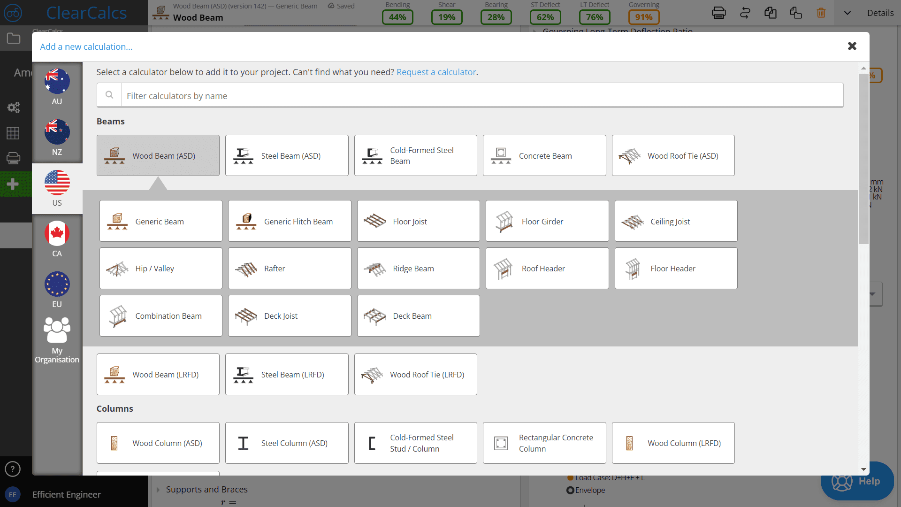Image resolution: width=901 pixels, height=507 pixels.
Task: Expand the Wood Roof Tie (ASD) category
Action: click(673, 155)
